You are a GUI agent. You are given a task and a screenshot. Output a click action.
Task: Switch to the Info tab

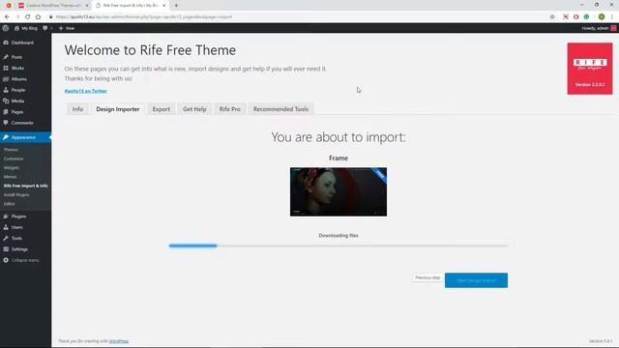77,109
